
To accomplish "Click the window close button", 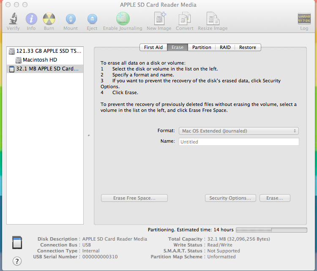I will [8, 5].
